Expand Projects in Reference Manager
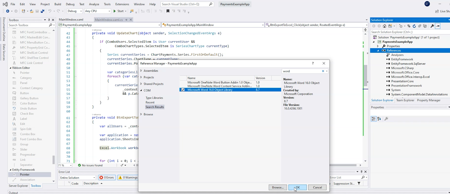 (x=141, y=77)
